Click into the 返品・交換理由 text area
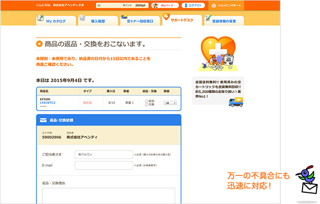The width and height of the screenshot is (320, 204). [109, 196]
